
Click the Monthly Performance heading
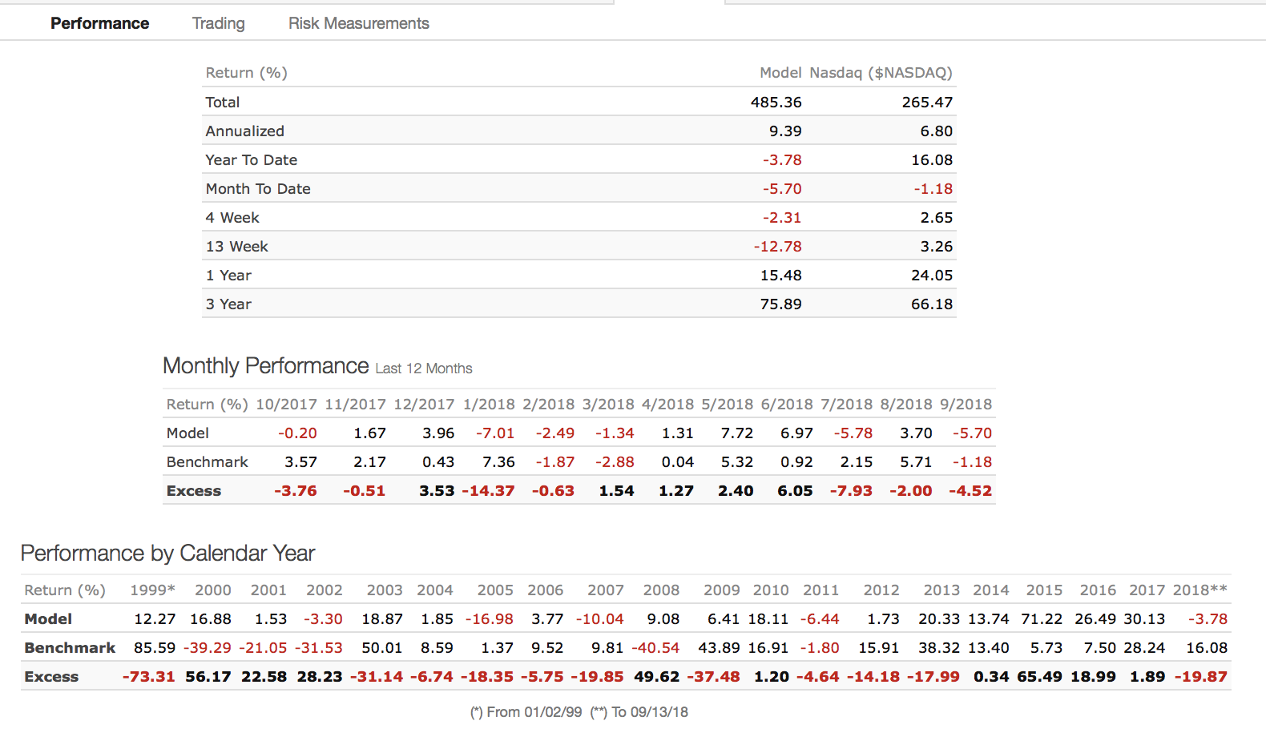[265, 366]
